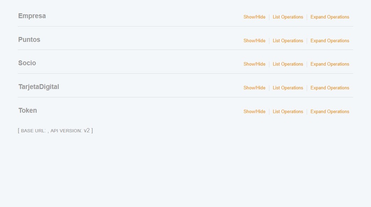The width and height of the screenshot is (371, 207).
Task: Toggle Show/Hide for the Empresa section
Action: [254, 17]
